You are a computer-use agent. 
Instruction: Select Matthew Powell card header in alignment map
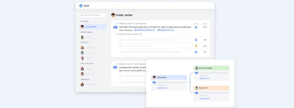(x=212, y=68)
